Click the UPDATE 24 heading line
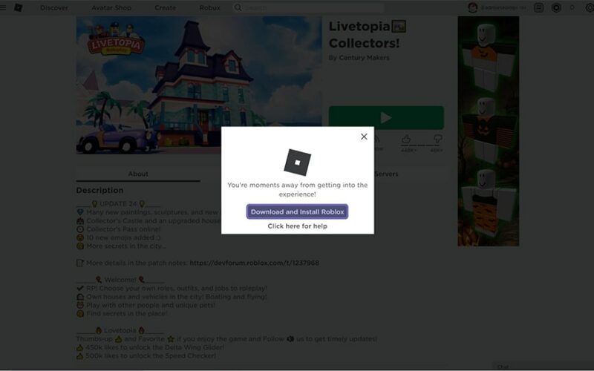Image resolution: width=594 pixels, height=371 pixels. click(x=118, y=203)
